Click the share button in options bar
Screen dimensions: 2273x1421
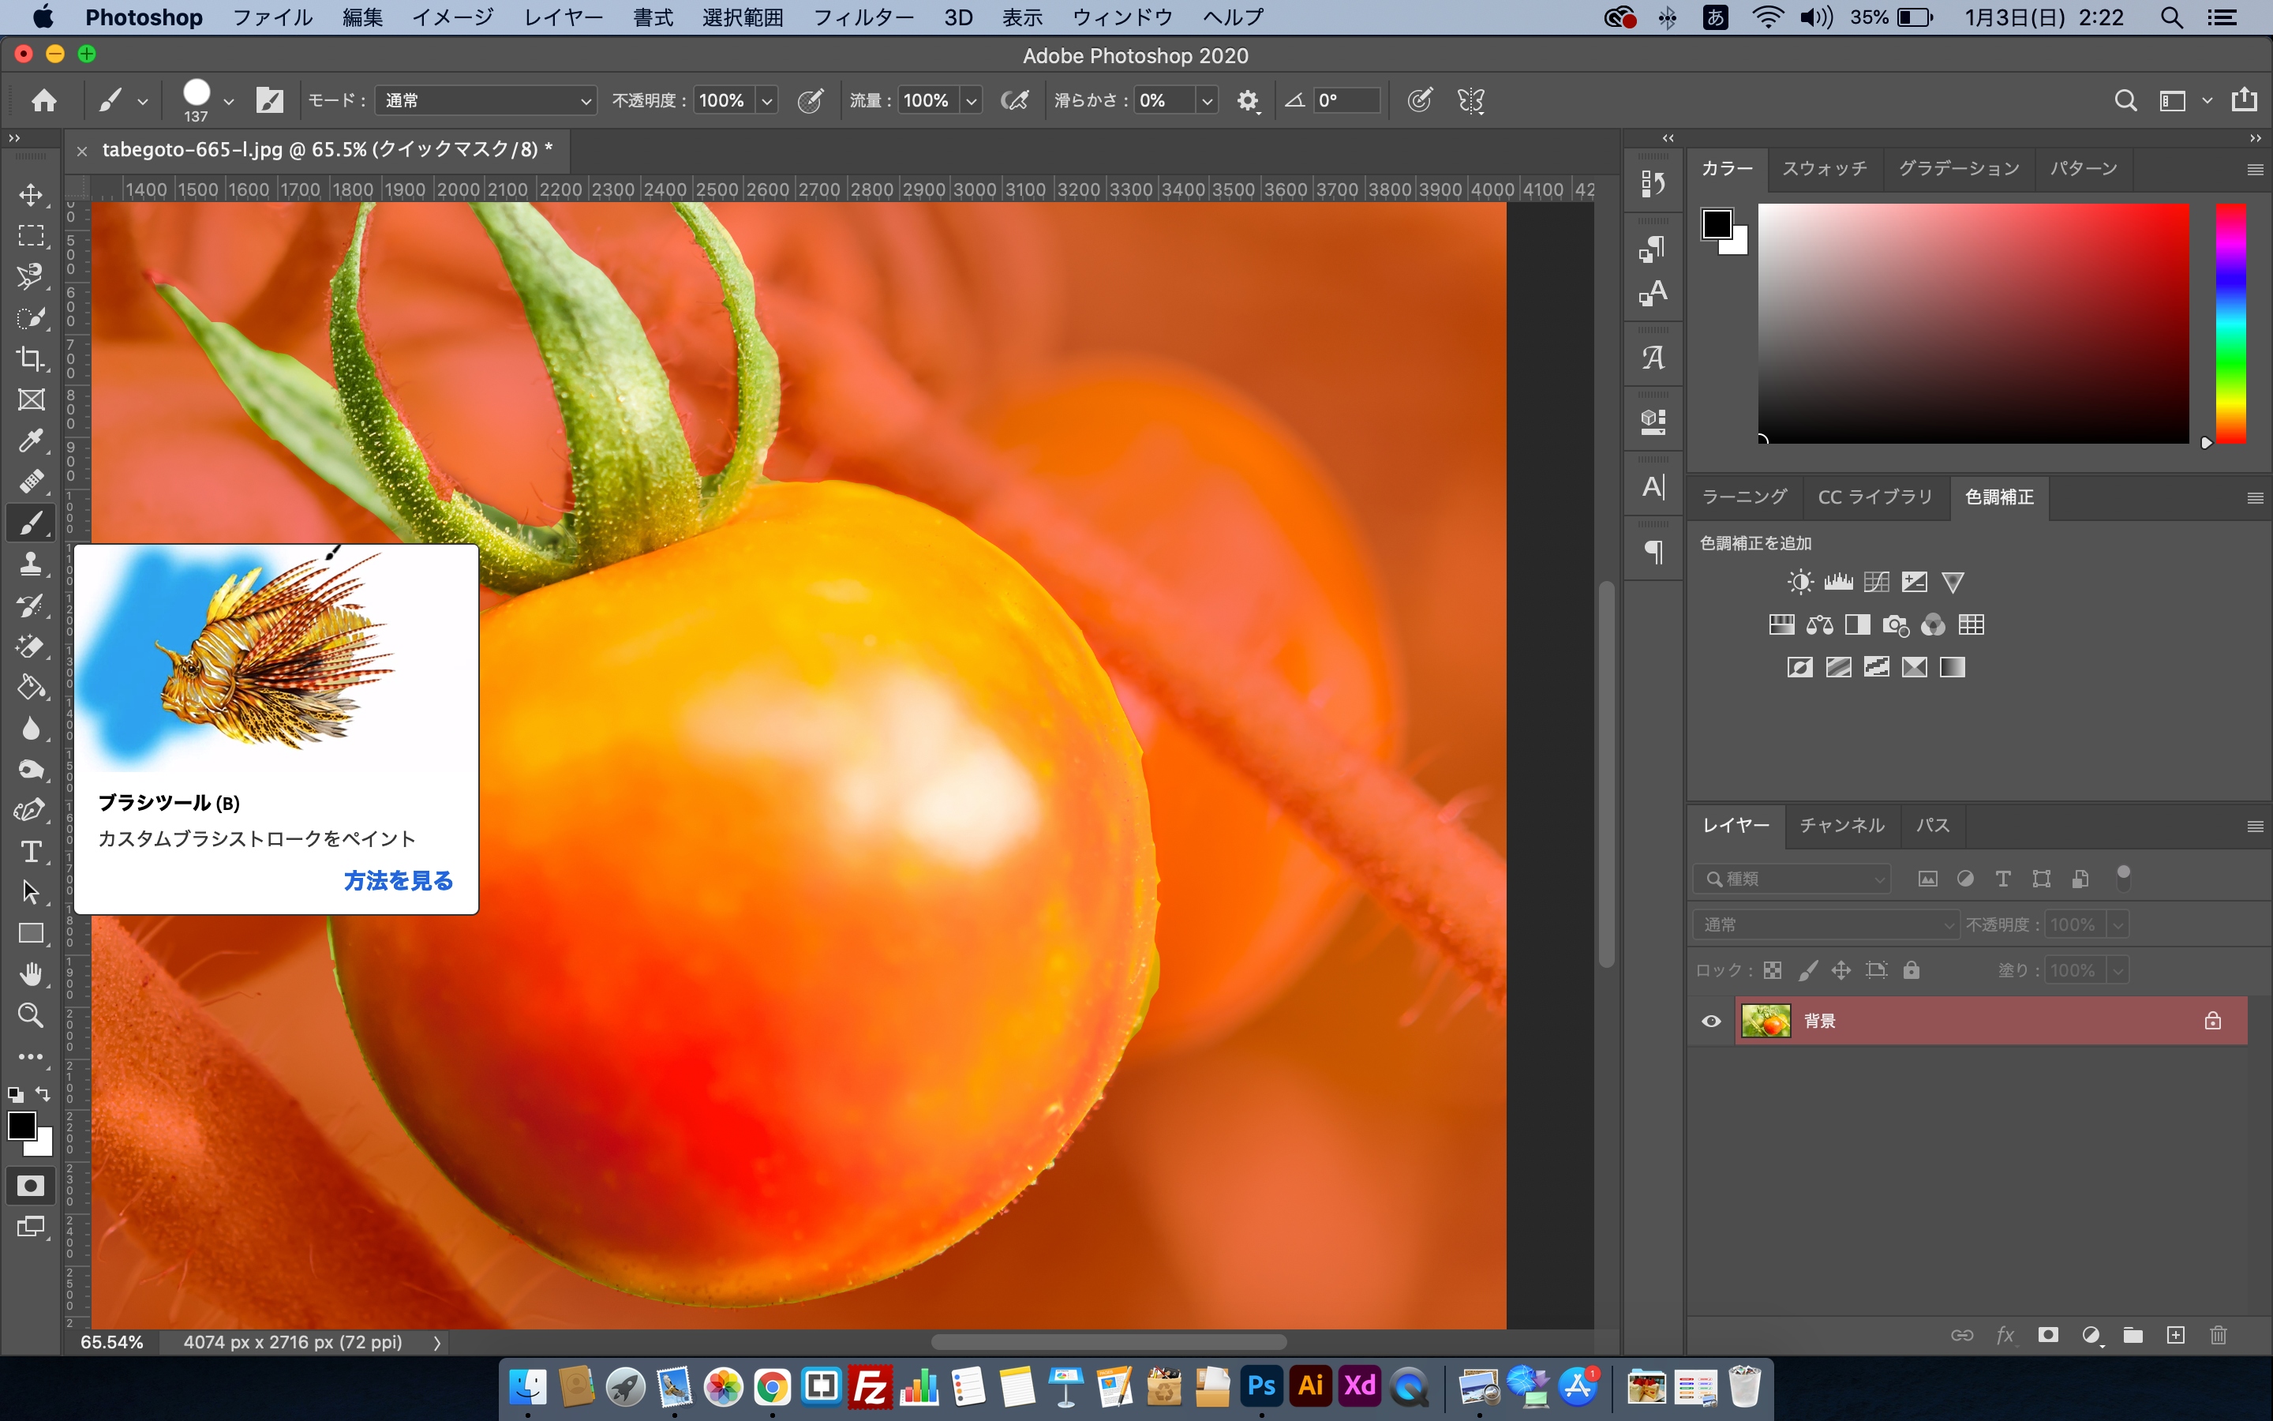[2244, 99]
